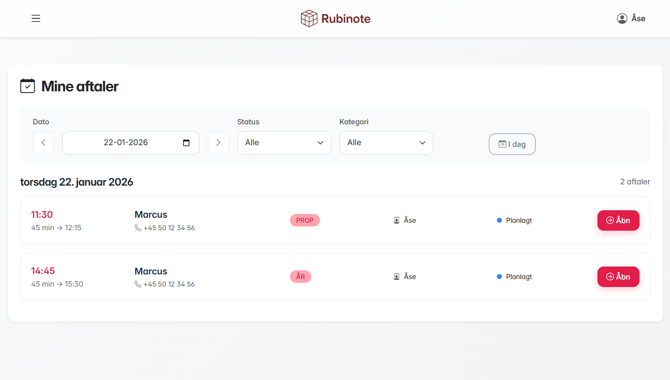The width and height of the screenshot is (670, 380).
Task: Call Marcus's number in the 14:45 row
Action: pyautogui.click(x=169, y=284)
